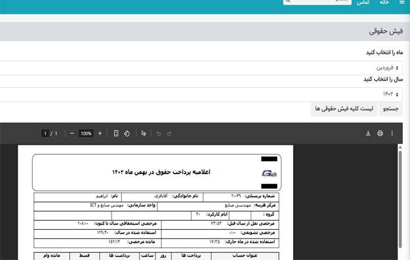This screenshot has height=260, width=410.
Task: Redo the annotation action
Action: coord(169,134)
